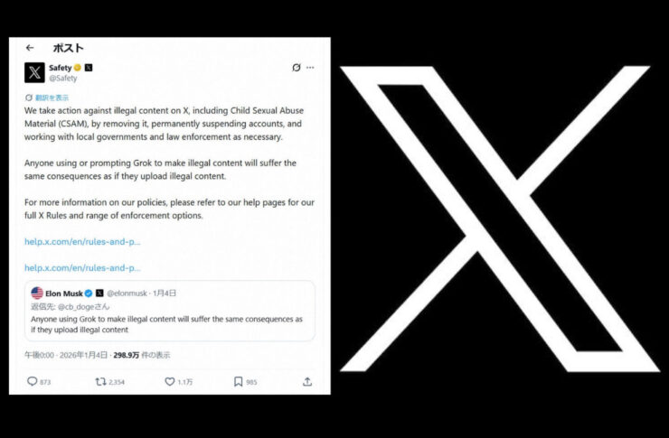Toggle the like heart showing 1.1万
Viewport: 669px width, 438px height.
click(170, 382)
